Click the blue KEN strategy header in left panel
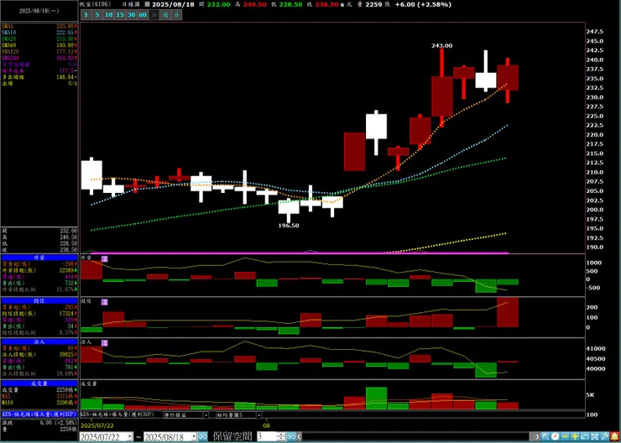Viewport: 621px width, 443px height. click(39, 414)
